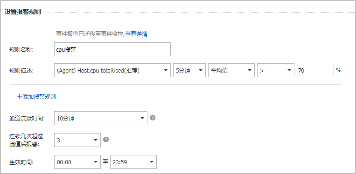Focus the threshold input showing 70
The image size is (356, 174).
coord(315,70)
